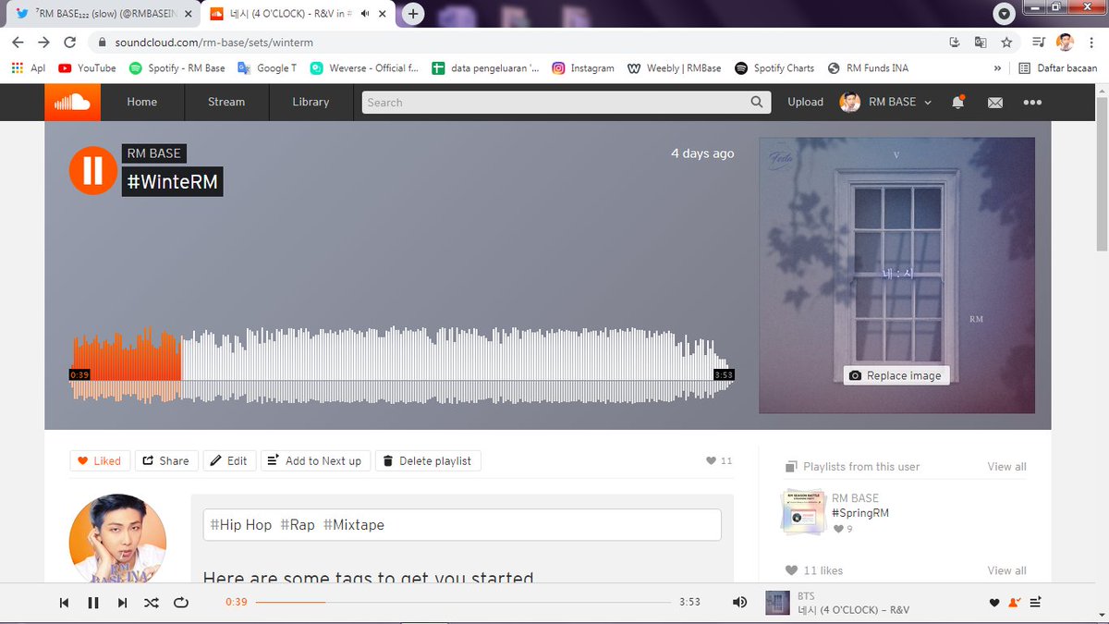View all 11 likes
Image resolution: width=1109 pixels, height=624 pixels.
click(1006, 570)
